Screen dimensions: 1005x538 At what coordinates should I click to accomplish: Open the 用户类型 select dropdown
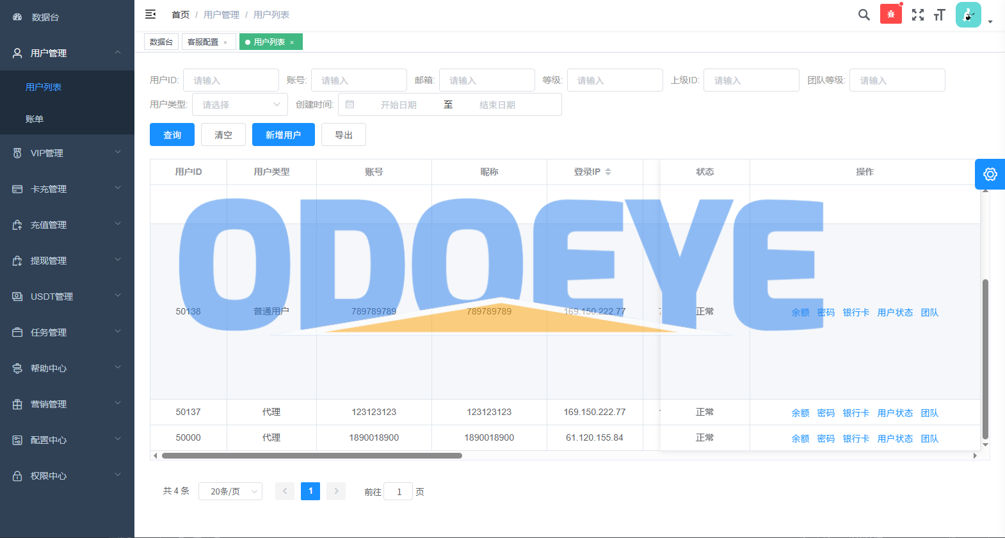[239, 104]
